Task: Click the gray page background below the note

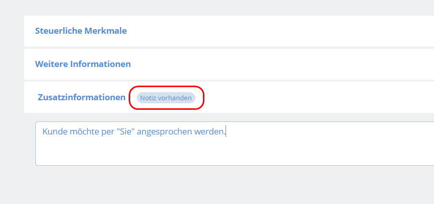Action: [x=217, y=186]
